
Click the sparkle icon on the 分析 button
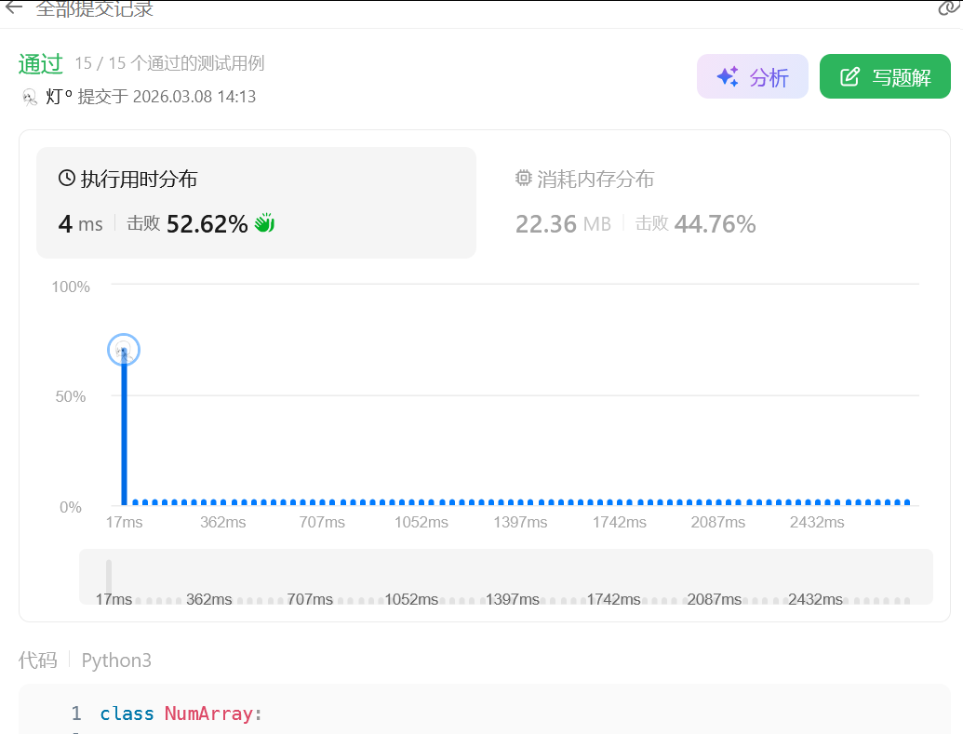pos(727,77)
